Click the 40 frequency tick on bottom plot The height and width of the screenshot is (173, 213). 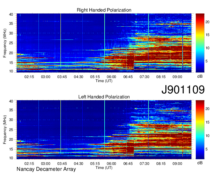(11, 101)
